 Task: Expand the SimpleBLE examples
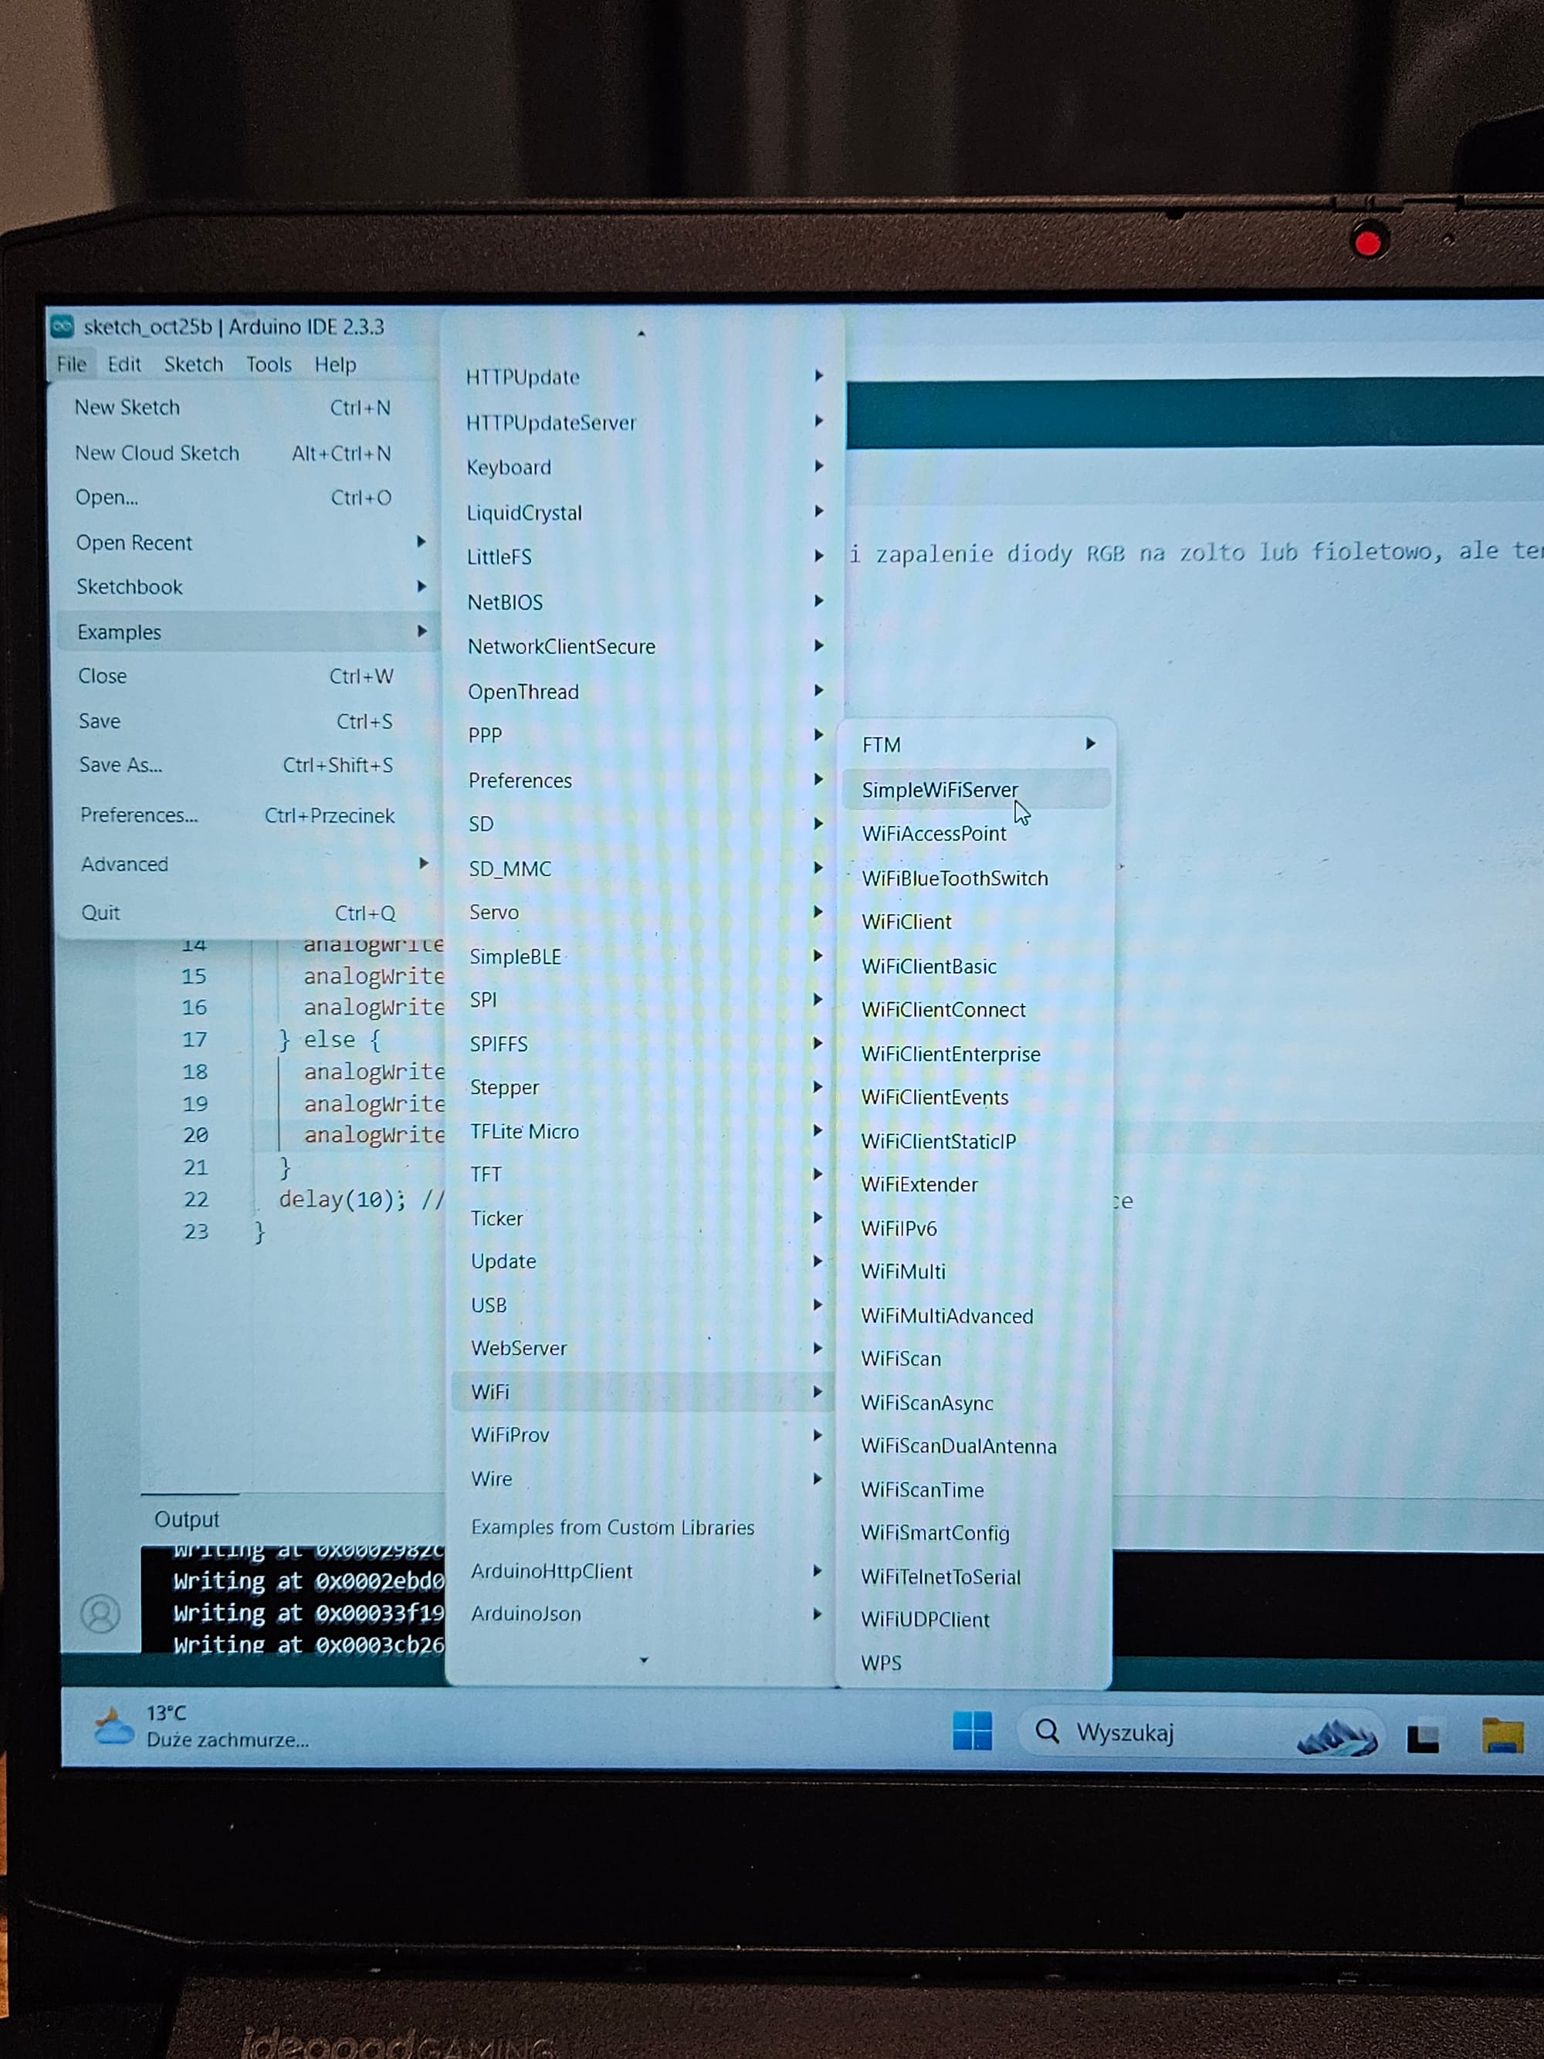point(642,957)
